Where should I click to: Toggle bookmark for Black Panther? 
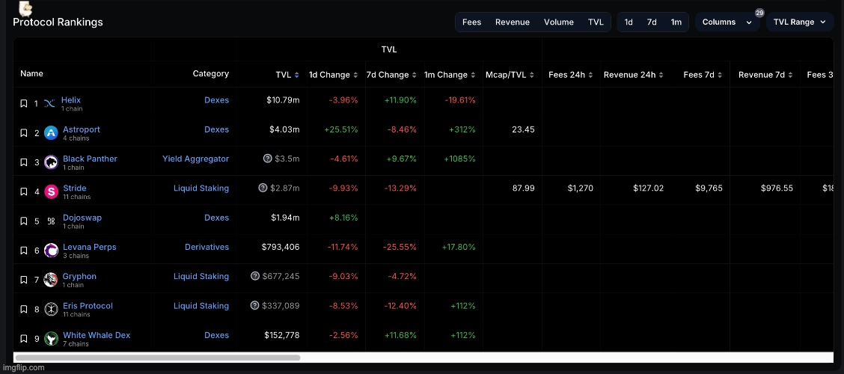coord(24,162)
